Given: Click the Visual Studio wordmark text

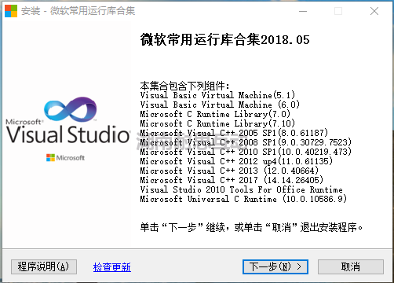Looking at the screenshot, I should pos(67,134).
